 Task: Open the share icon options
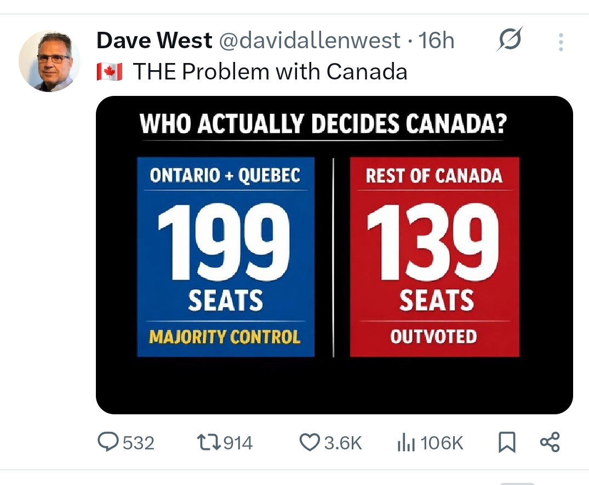coord(550,442)
